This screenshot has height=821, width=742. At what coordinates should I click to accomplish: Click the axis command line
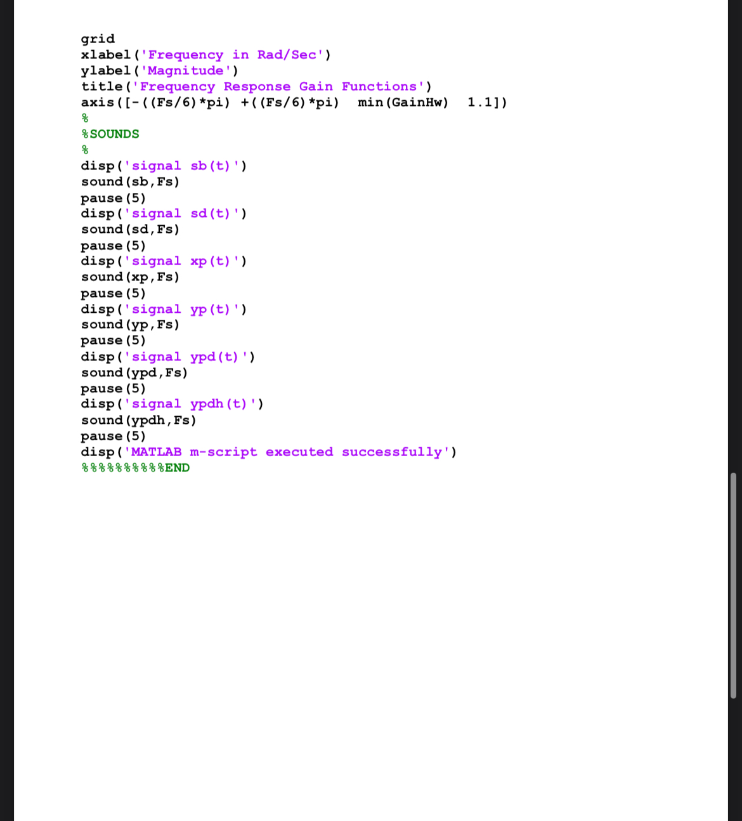[x=292, y=102]
